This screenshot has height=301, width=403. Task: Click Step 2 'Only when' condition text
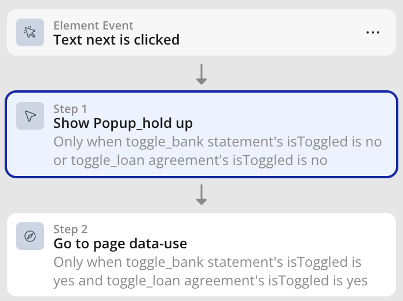pyautogui.click(x=211, y=271)
